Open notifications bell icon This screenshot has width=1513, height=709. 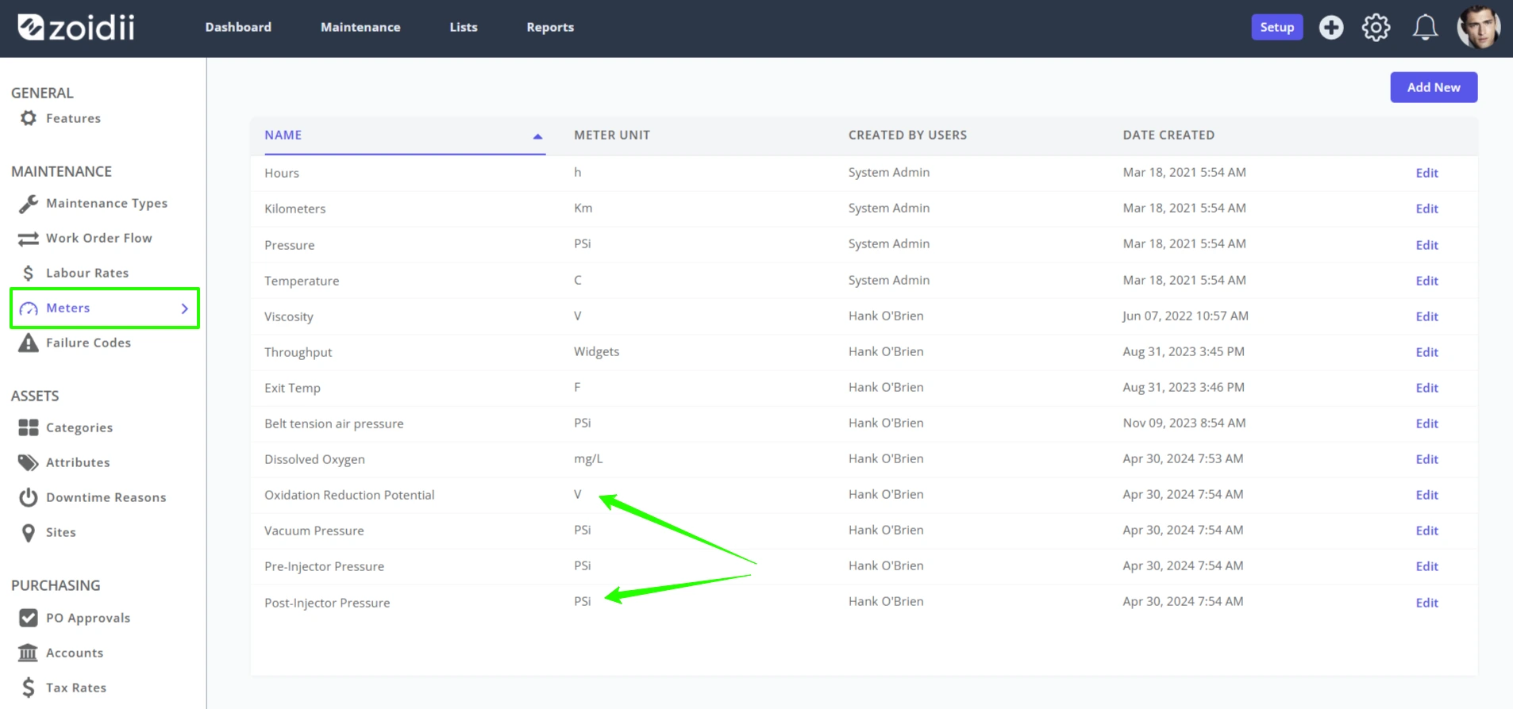point(1425,27)
